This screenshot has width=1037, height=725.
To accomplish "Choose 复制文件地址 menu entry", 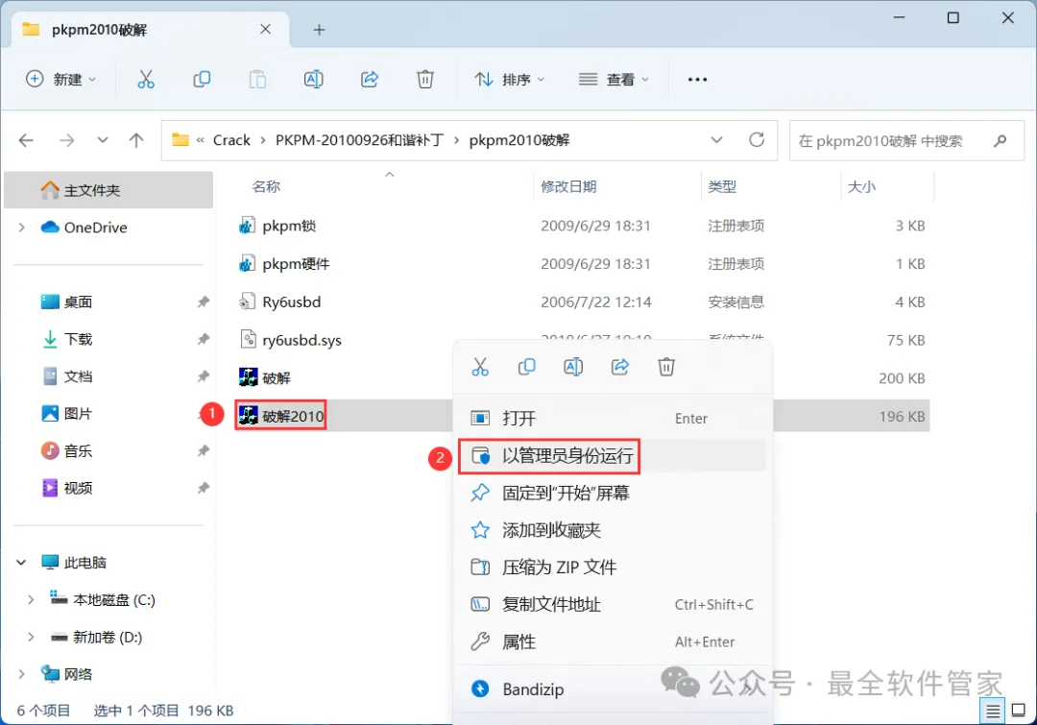I will pyautogui.click(x=613, y=604).
